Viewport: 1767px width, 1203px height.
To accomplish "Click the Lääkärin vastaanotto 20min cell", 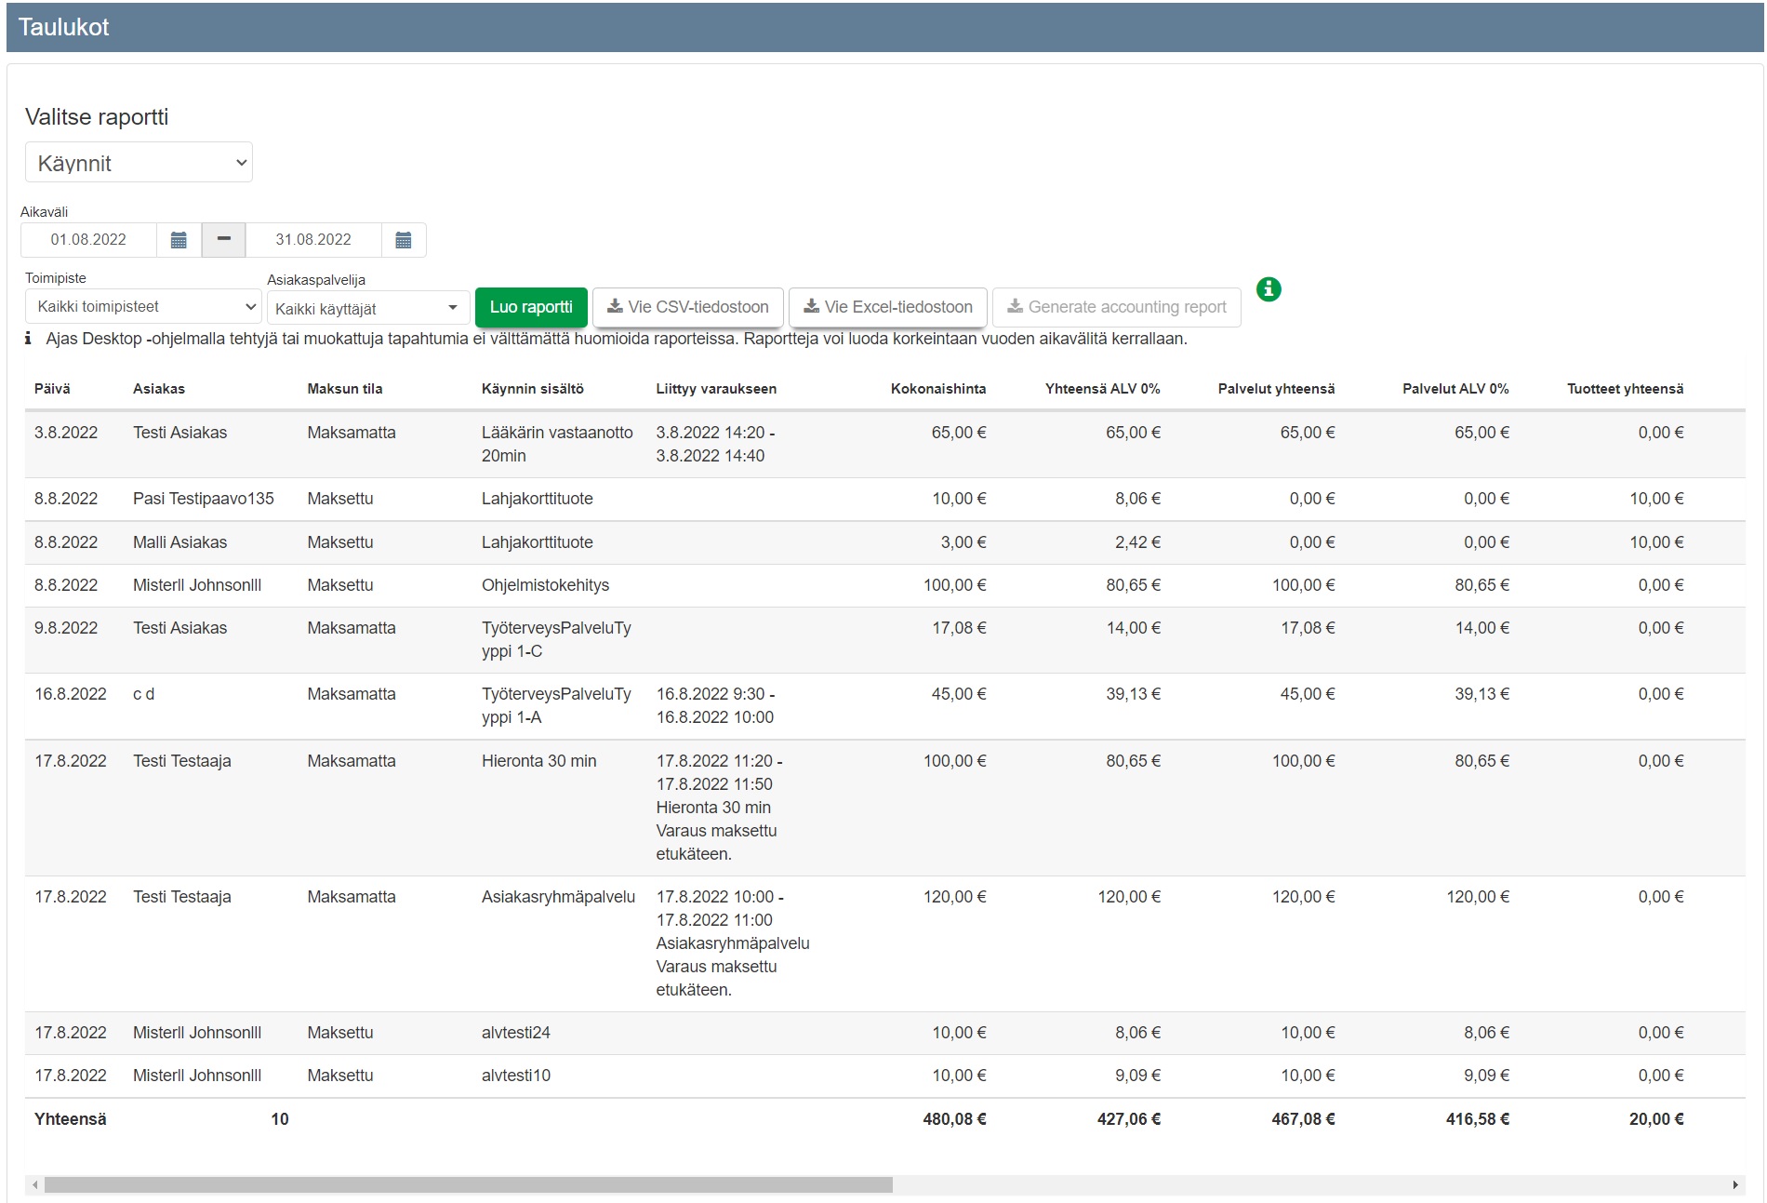I will pos(557,444).
